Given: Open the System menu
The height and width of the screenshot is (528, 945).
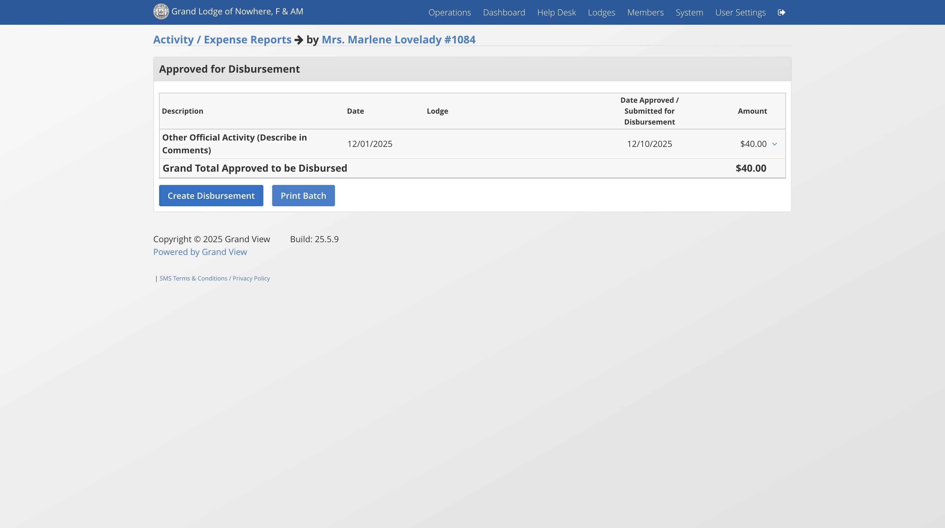Looking at the screenshot, I should (x=689, y=13).
